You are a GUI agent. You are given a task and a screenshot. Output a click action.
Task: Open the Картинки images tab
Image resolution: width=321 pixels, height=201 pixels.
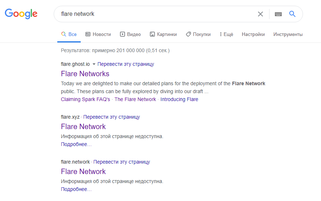(x=163, y=35)
